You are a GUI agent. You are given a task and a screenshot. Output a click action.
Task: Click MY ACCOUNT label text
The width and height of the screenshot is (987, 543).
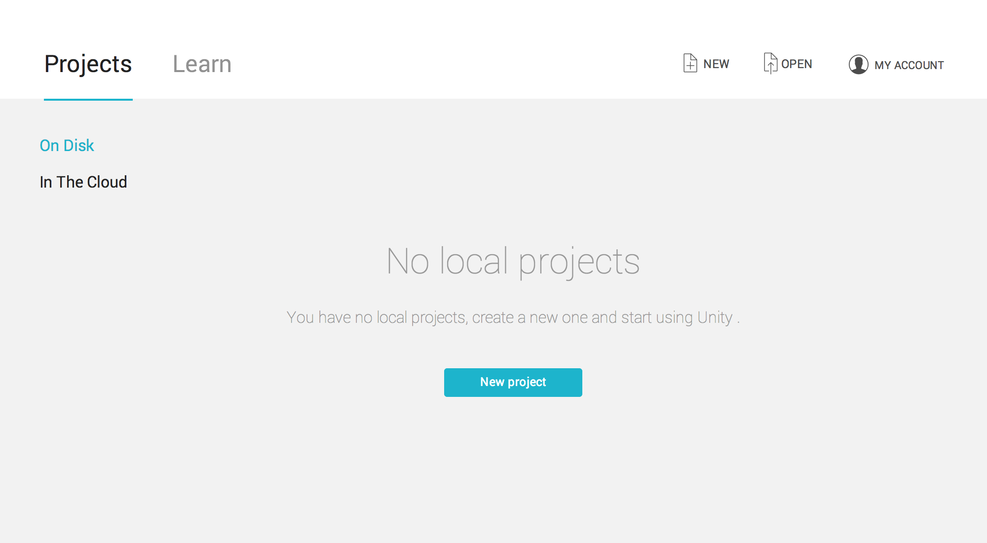909,65
